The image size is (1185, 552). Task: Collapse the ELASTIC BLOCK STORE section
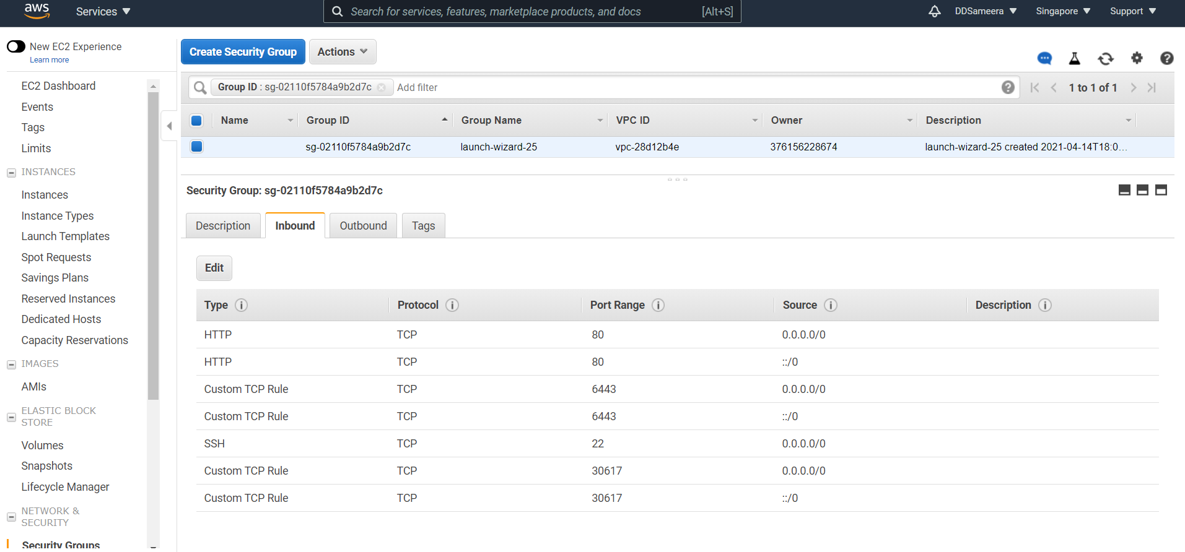pos(11,417)
